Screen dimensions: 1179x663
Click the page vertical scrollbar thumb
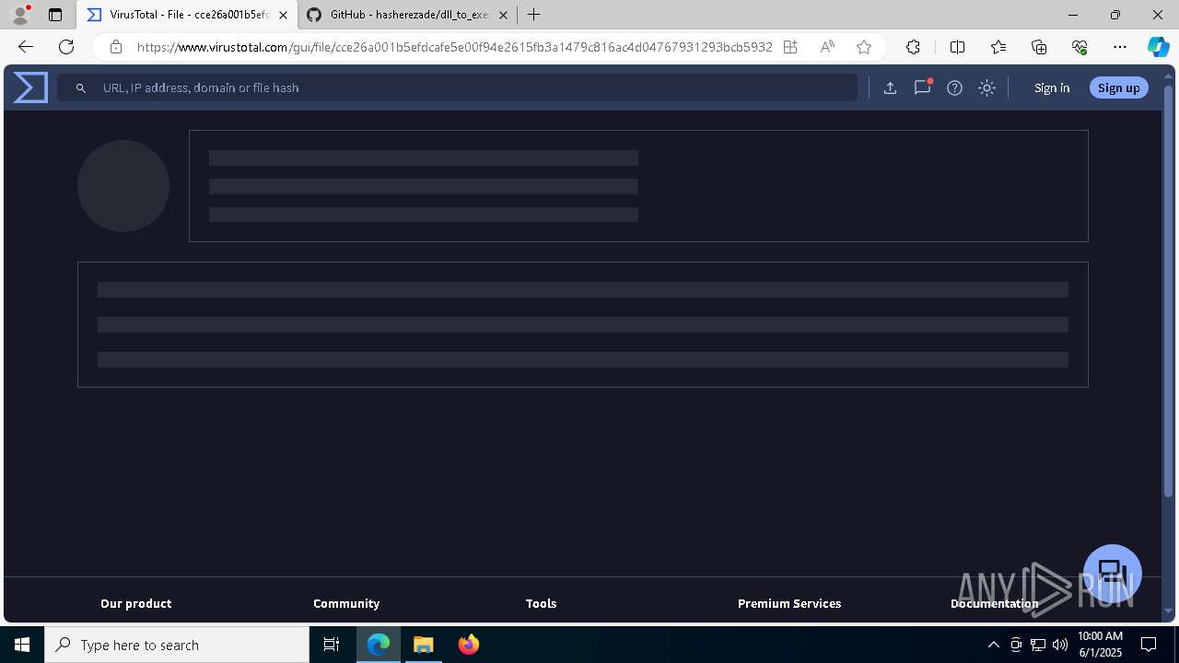[1169, 291]
